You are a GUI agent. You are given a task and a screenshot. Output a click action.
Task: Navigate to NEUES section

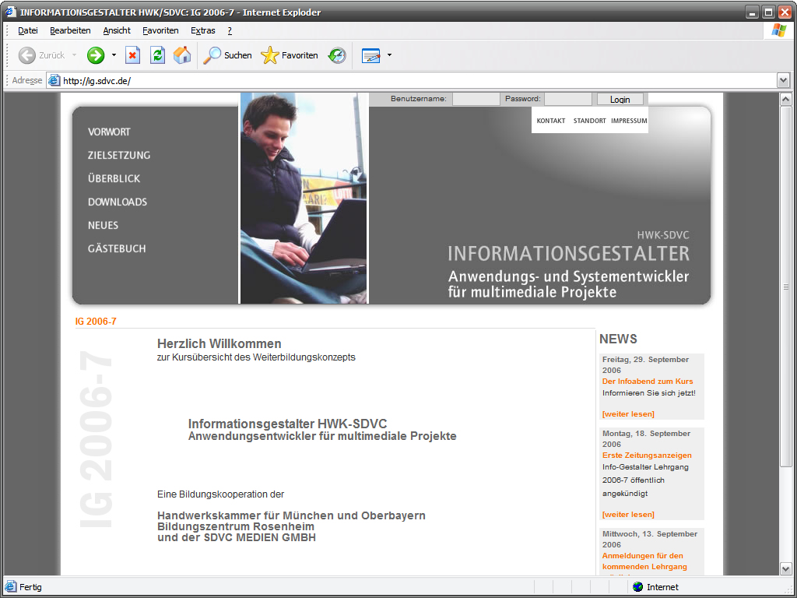pos(104,225)
